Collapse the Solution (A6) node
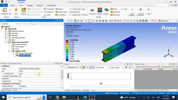Image resolution: width=178 pixels, height=100 pixels. tap(9, 51)
